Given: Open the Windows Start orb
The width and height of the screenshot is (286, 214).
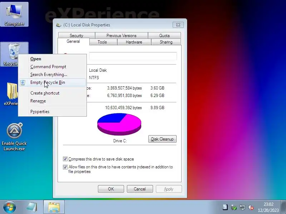Looking at the screenshot, I should pos(10,207).
